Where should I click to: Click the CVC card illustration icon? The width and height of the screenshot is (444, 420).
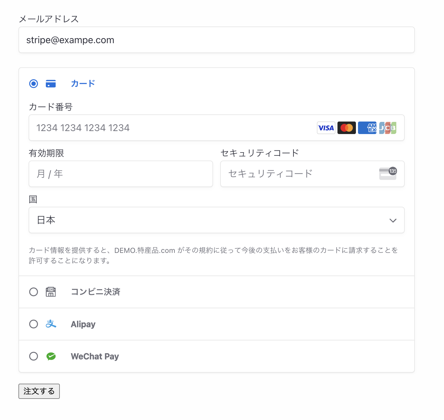388,174
